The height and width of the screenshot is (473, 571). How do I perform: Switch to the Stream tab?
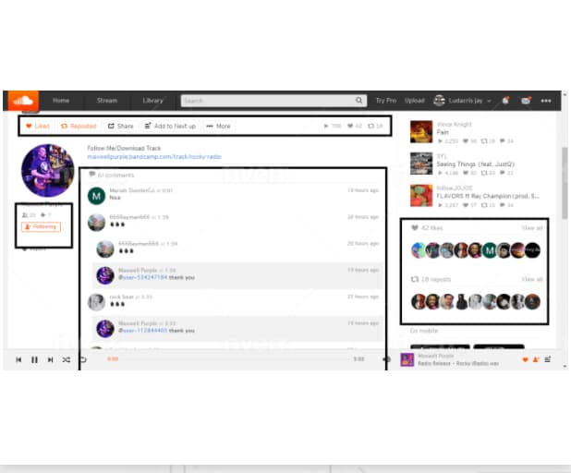coord(106,101)
